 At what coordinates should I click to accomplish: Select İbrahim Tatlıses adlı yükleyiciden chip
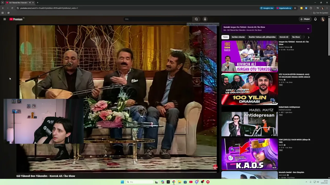click(262, 37)
